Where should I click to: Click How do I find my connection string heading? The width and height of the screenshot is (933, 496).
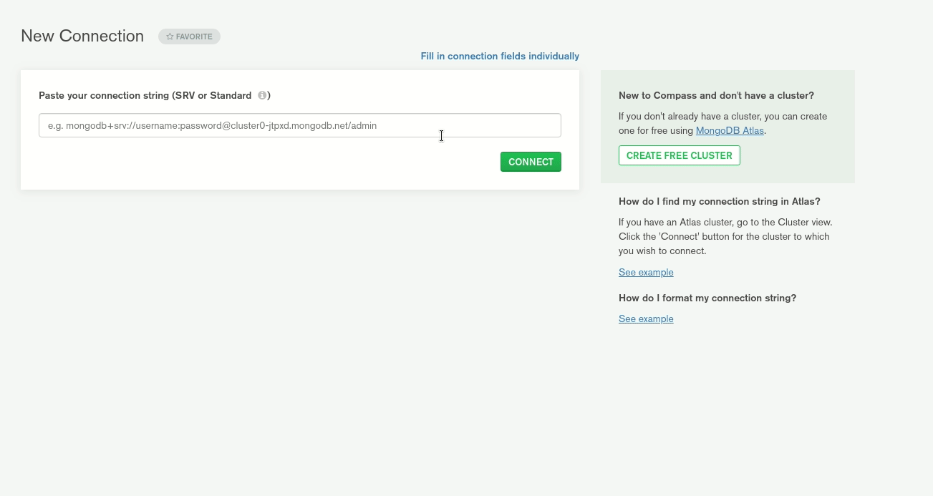tap(719, 201)
